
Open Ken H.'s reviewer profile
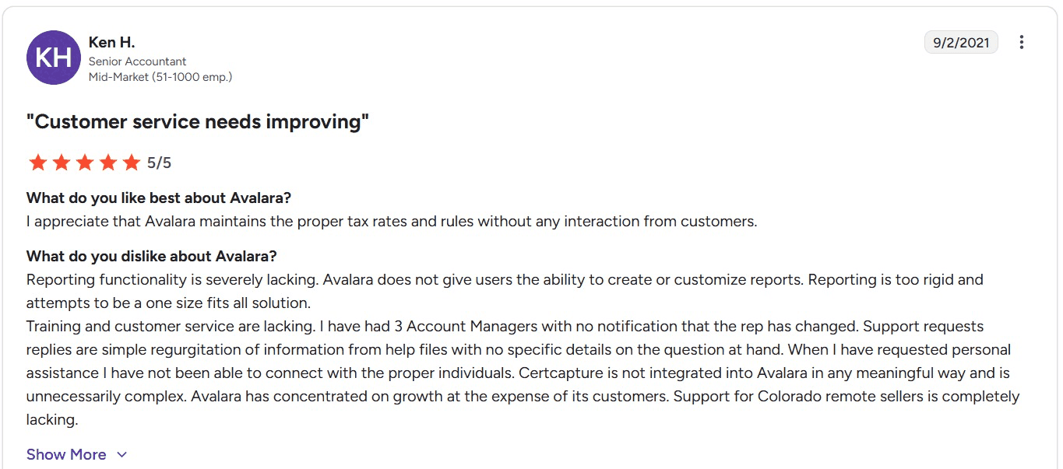[112, 42]
